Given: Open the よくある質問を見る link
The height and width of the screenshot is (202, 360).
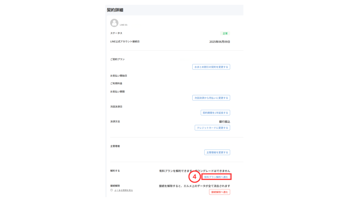Looking at the screenshot, I should pos(123,190).
